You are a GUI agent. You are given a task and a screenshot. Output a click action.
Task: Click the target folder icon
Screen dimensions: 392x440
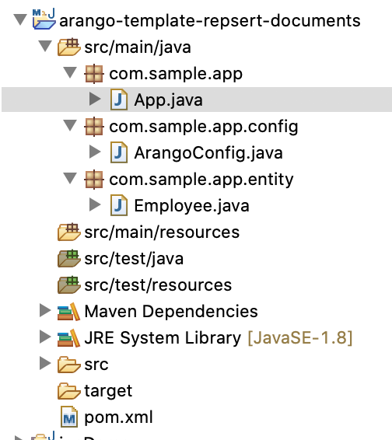pos(68,391)
